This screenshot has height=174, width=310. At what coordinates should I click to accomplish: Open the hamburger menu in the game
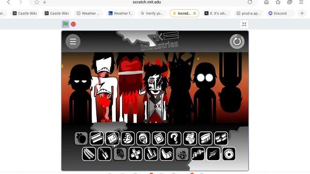[73, 42]
